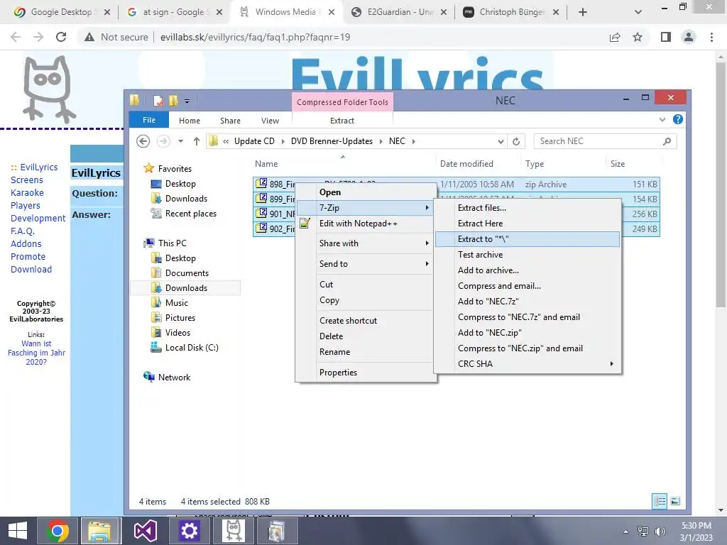
Task: Click Open in context menu
Action: point(366,192)
